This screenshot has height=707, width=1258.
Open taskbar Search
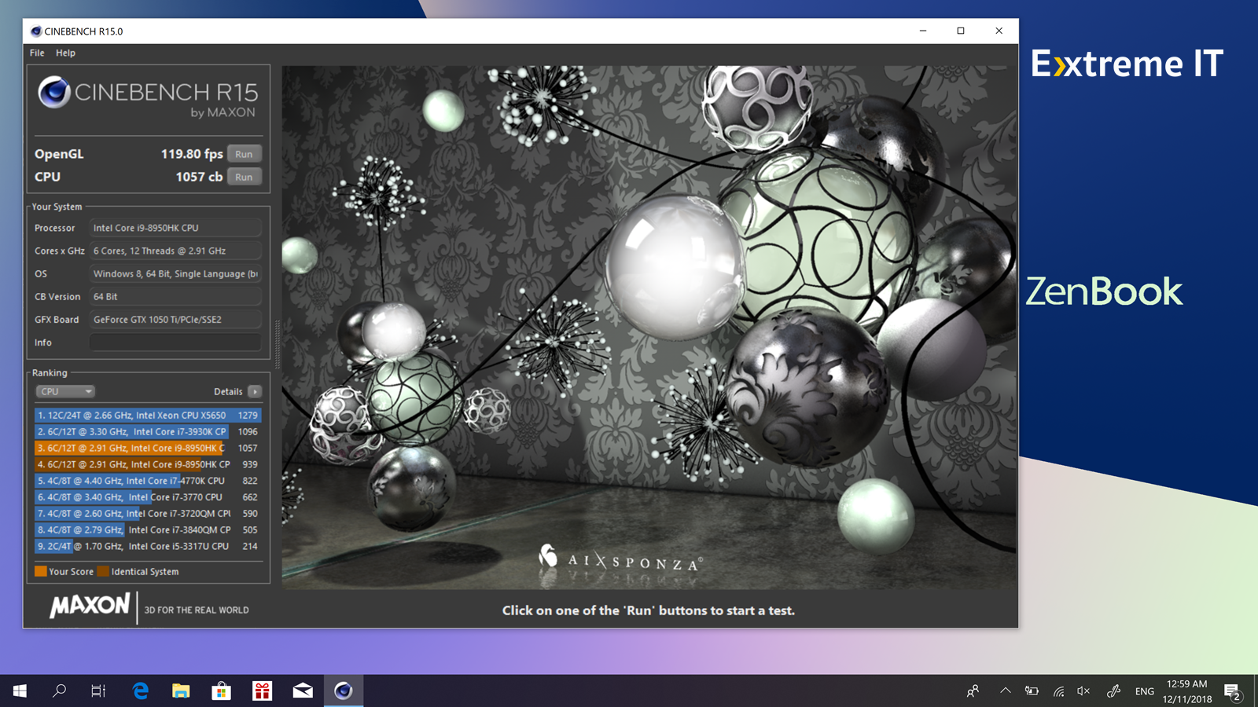[x=59, y=691]
